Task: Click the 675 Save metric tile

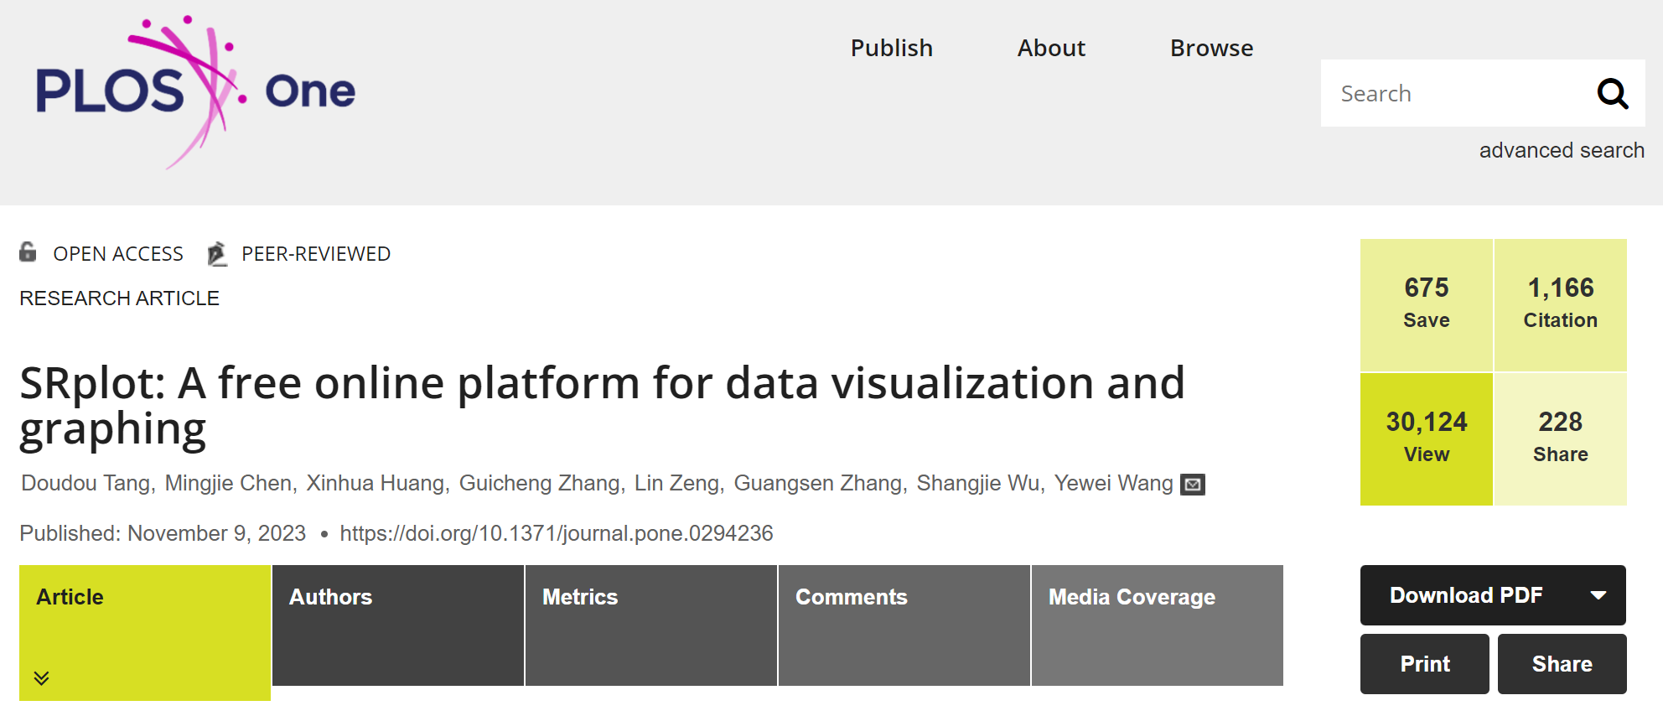Action: point(1427,305)
